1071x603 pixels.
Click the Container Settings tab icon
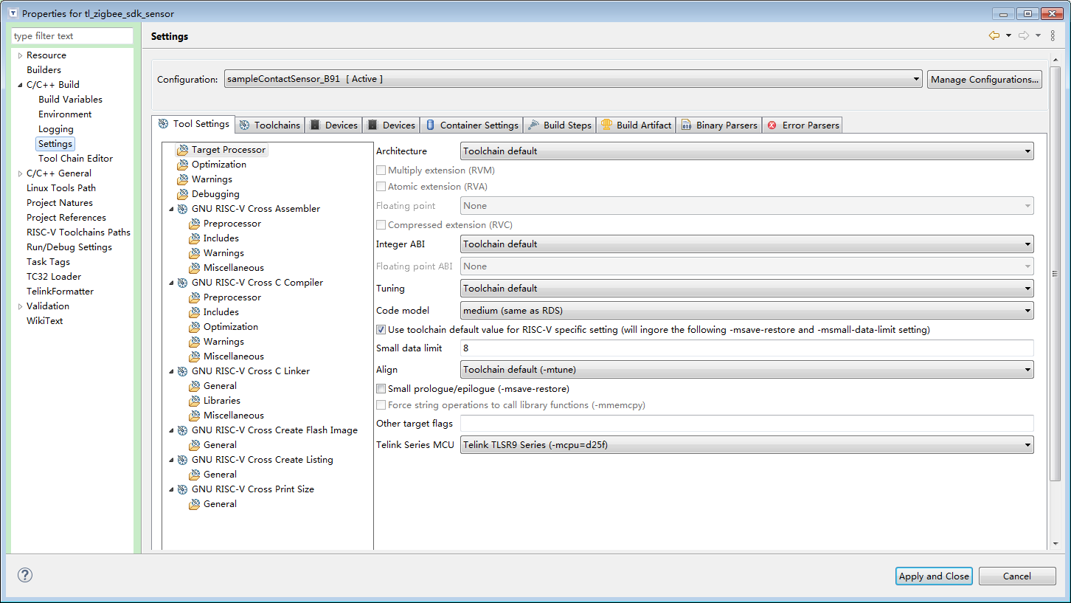pyautogui.click(x=431, y=125)
